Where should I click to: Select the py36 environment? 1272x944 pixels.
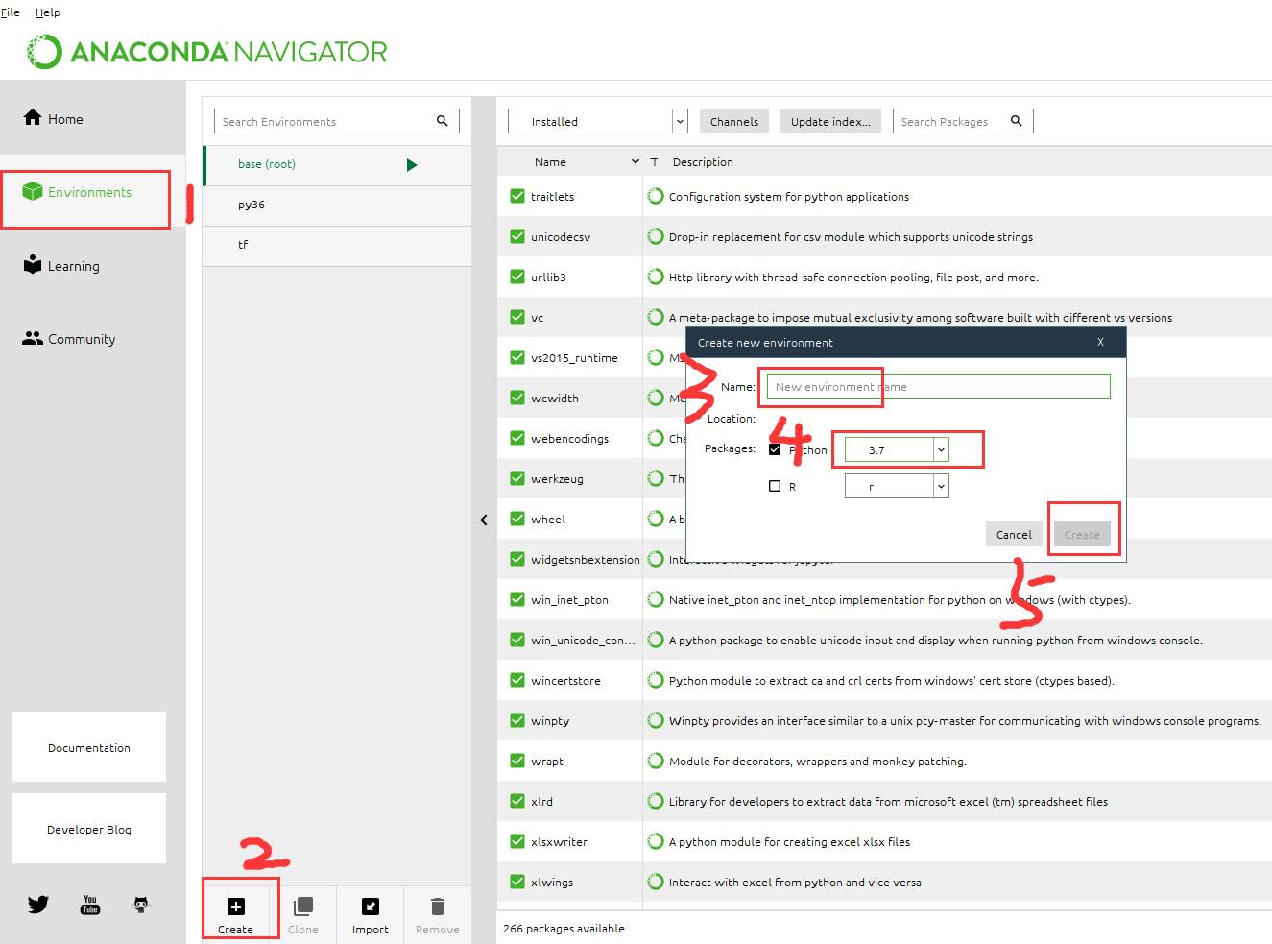point(337,206)
